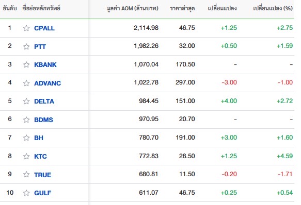
Task: Mark TRUE as favorite via star
Action: tap(26, 175)
